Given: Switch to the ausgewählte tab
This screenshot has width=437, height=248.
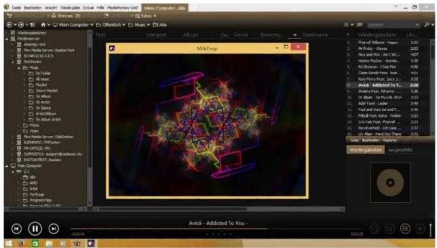Looking at the screenshot, I should pyautogui.click(x=400, y=150).
